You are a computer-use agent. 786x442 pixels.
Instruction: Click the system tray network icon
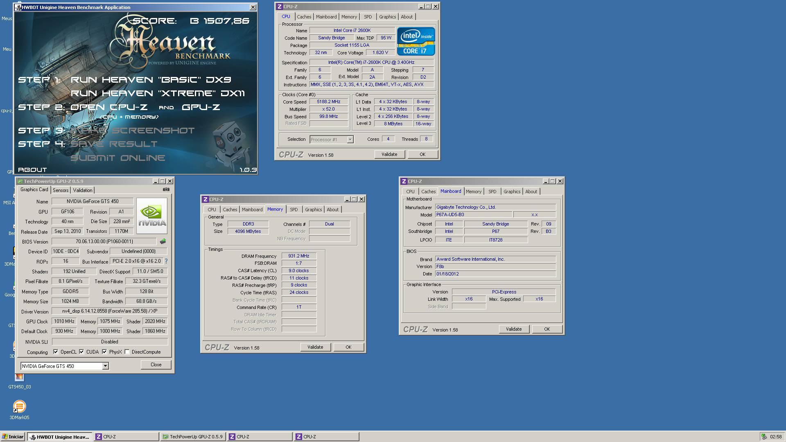click(x=764, y=437)
